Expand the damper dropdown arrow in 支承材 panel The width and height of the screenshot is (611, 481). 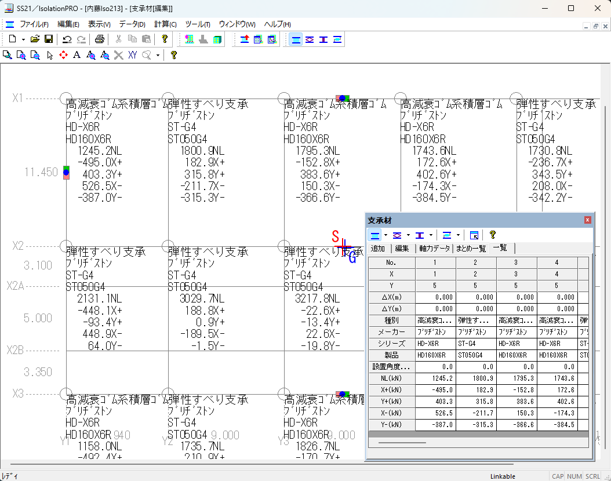tap(408, 235)
